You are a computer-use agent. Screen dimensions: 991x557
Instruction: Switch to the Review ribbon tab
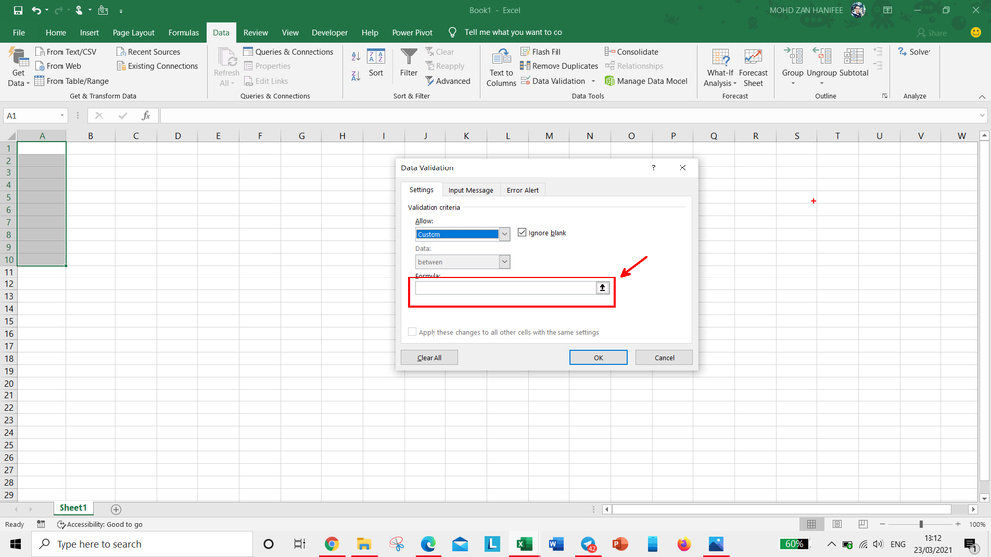point(255,32)
